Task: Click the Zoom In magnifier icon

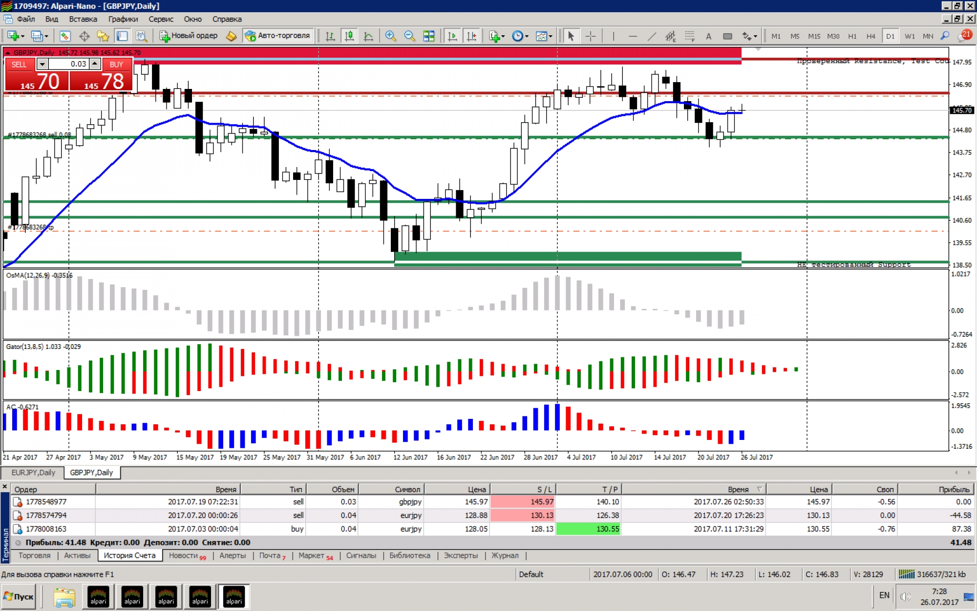Action: [390, 36]
